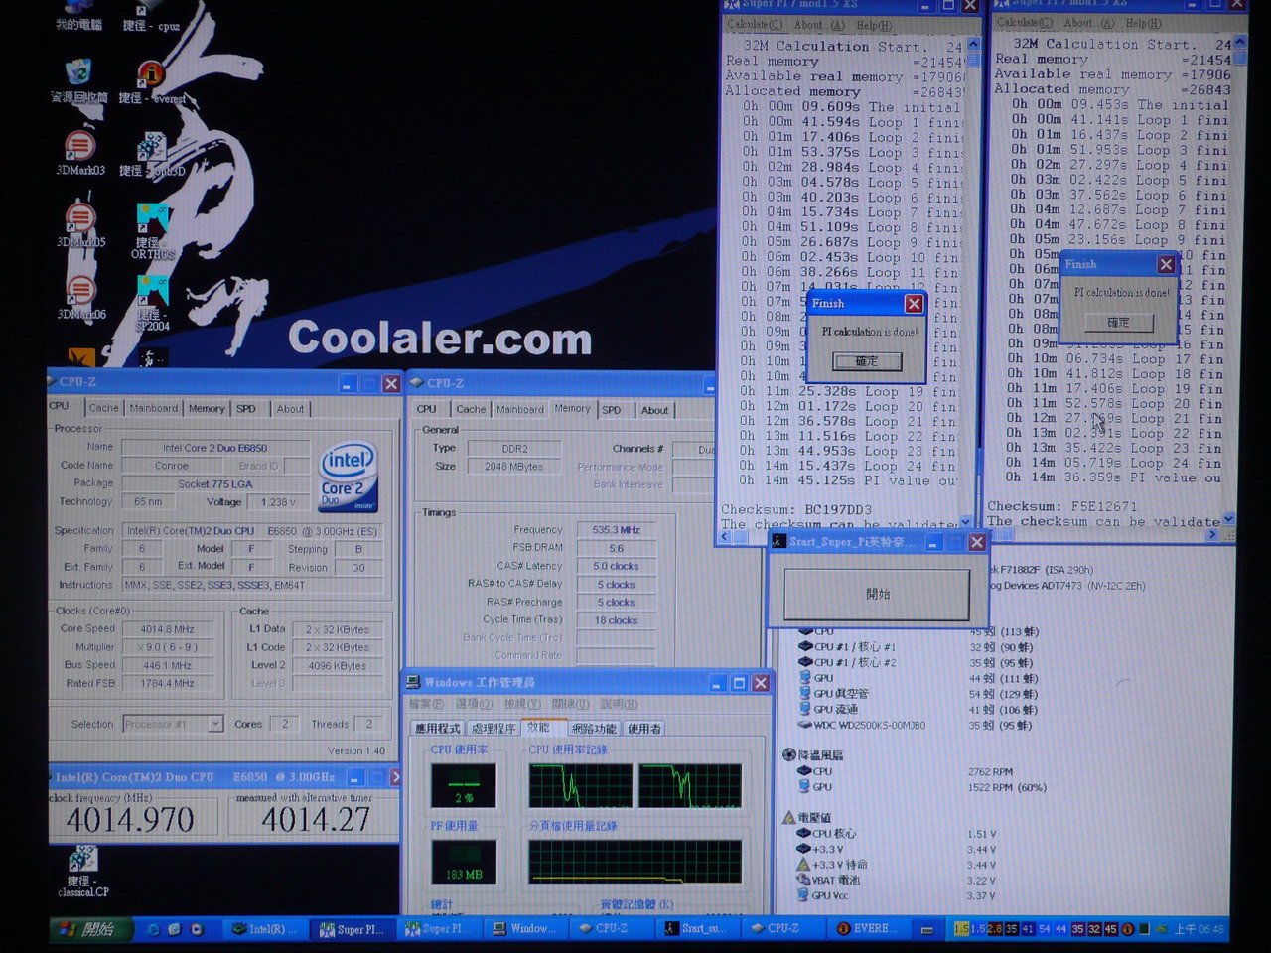Click the Checksum BC197DD3 line in Super PI
1271x953 pixels.
coord(796,510)
